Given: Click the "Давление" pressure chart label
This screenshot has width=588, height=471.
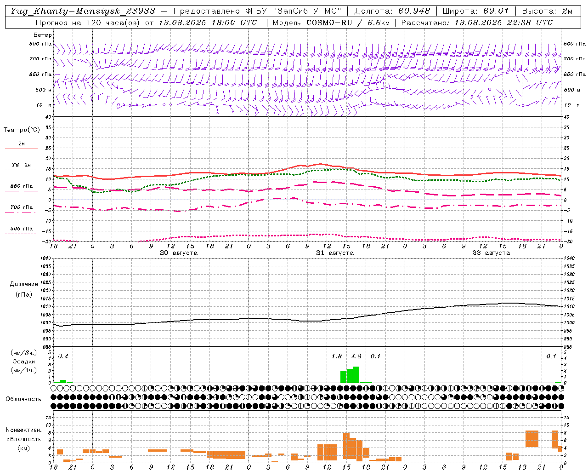Looking at the screenshot, I should pyautogui.click(x=24, y=284).
